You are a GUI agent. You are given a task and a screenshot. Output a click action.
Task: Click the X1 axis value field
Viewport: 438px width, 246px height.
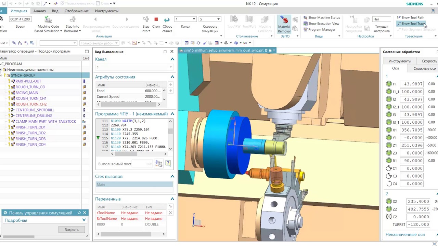(412, 130)
